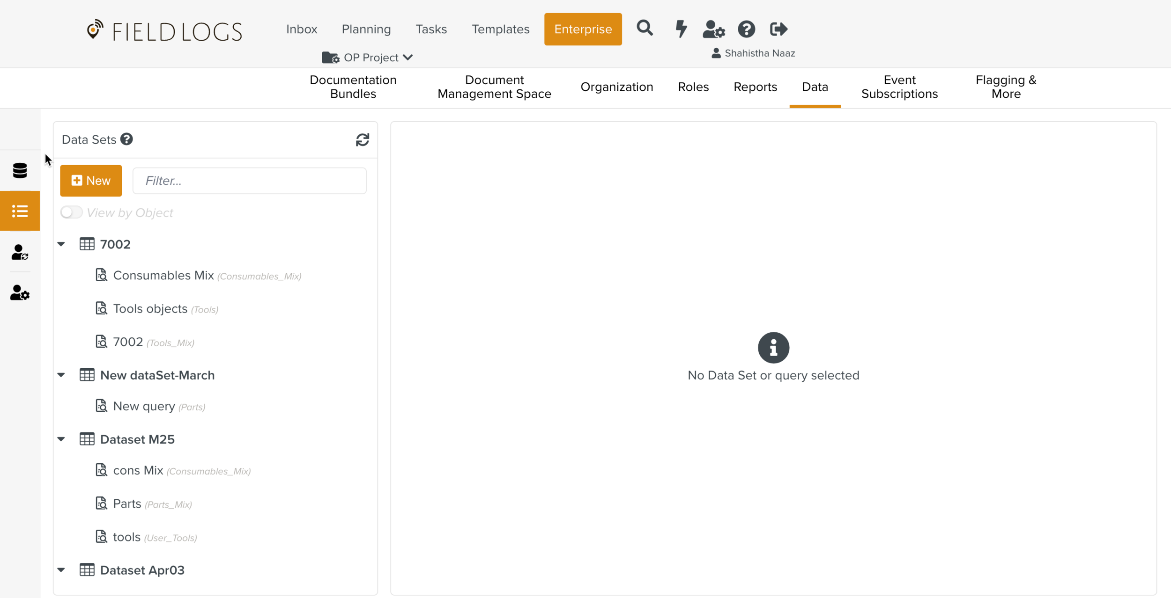
Task: Refresh the Data Sets list
Action: click(362, 139)
